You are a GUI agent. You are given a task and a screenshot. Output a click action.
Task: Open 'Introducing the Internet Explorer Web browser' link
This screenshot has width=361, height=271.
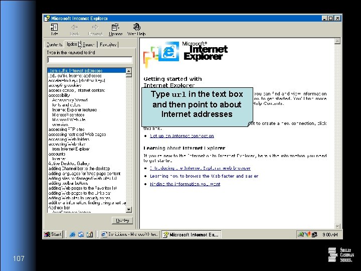tap(200, 168)
